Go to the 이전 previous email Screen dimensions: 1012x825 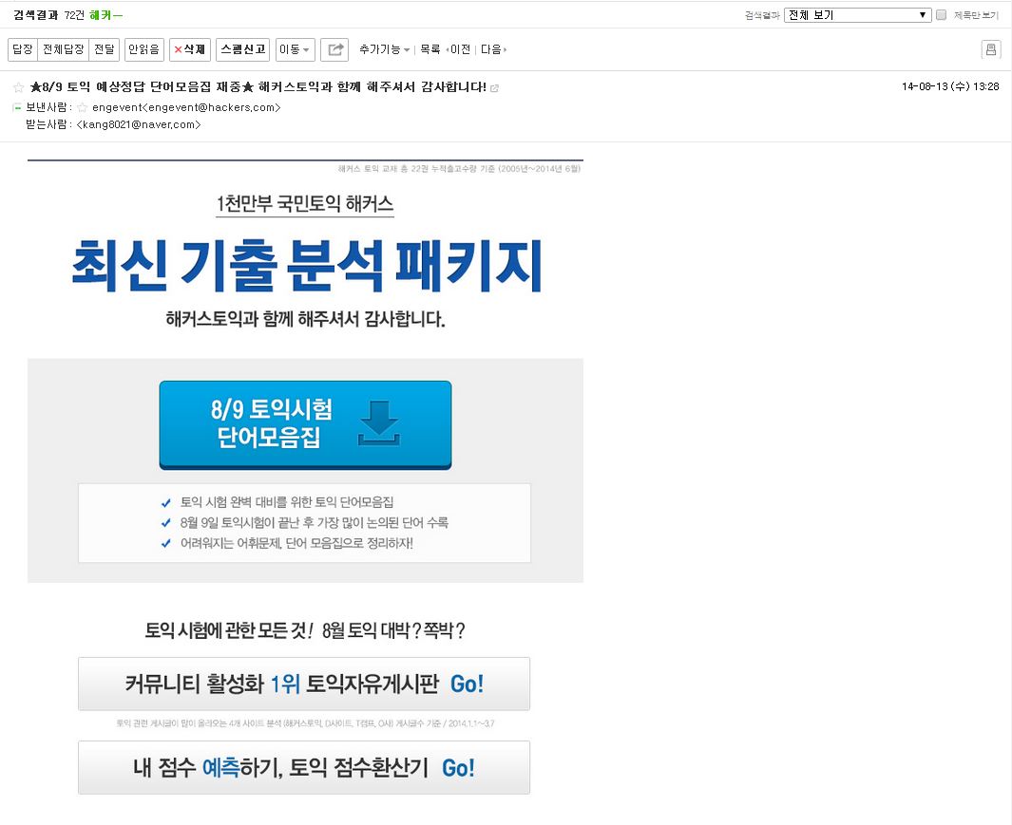tap(459, 49)
